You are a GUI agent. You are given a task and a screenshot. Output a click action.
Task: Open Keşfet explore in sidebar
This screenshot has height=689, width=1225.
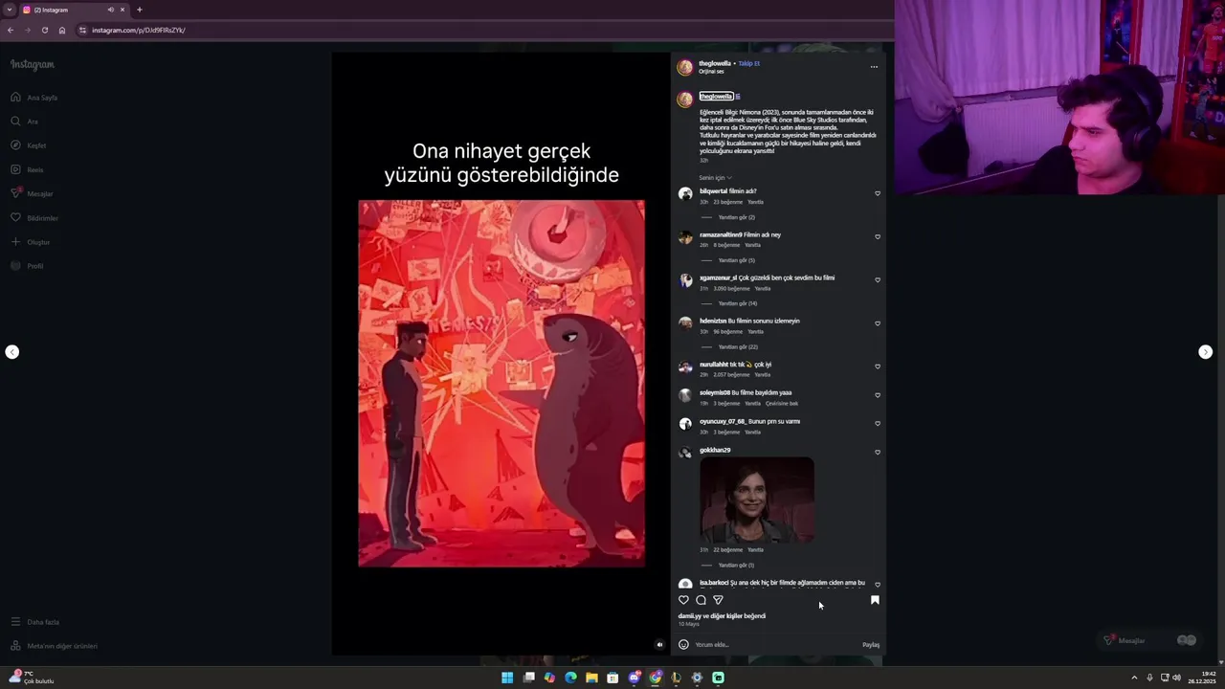[28, 145]
